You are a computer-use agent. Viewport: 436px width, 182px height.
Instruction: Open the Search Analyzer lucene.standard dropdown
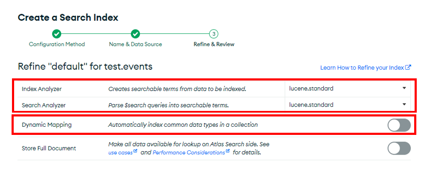tap(347, 105)
